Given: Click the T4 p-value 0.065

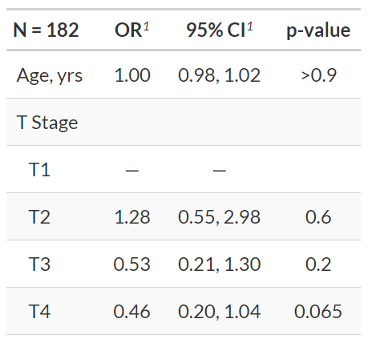Looking at the screenshot, I should [x=318, y=312].
